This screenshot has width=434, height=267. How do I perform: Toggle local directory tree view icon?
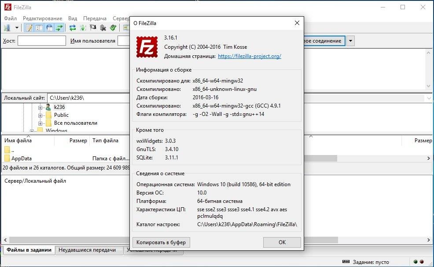click(39, 28)
